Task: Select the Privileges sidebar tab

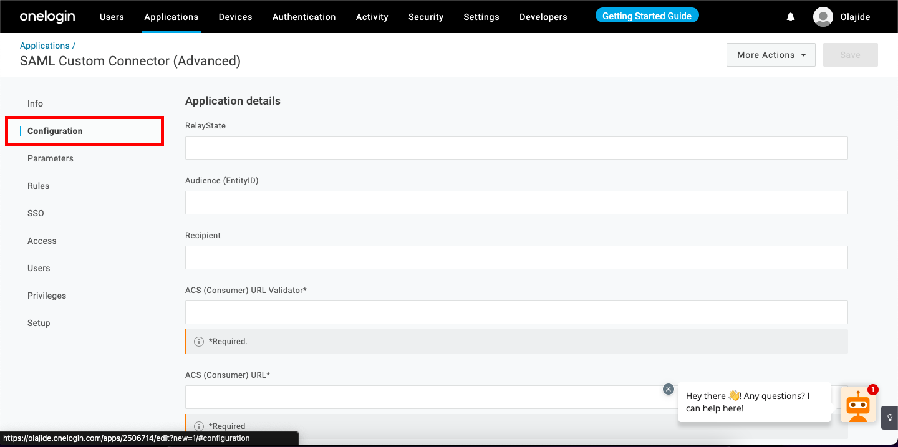Action: point(47,296)
